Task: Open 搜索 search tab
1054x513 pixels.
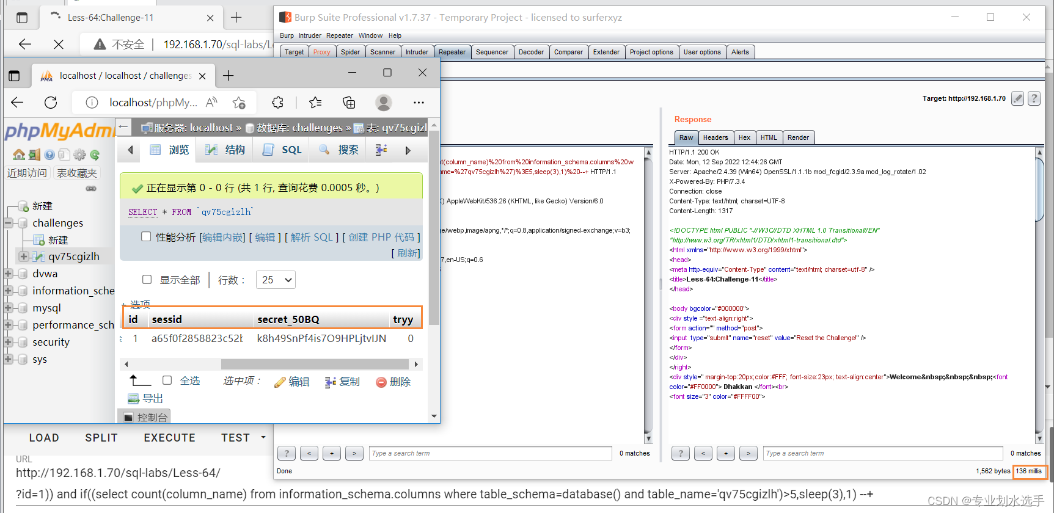Action: (338, 150)
